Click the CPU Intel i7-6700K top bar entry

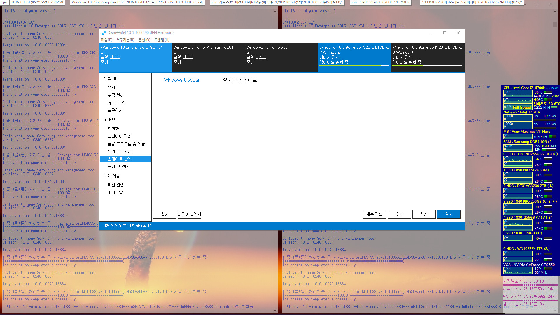(x=384, y=2)
